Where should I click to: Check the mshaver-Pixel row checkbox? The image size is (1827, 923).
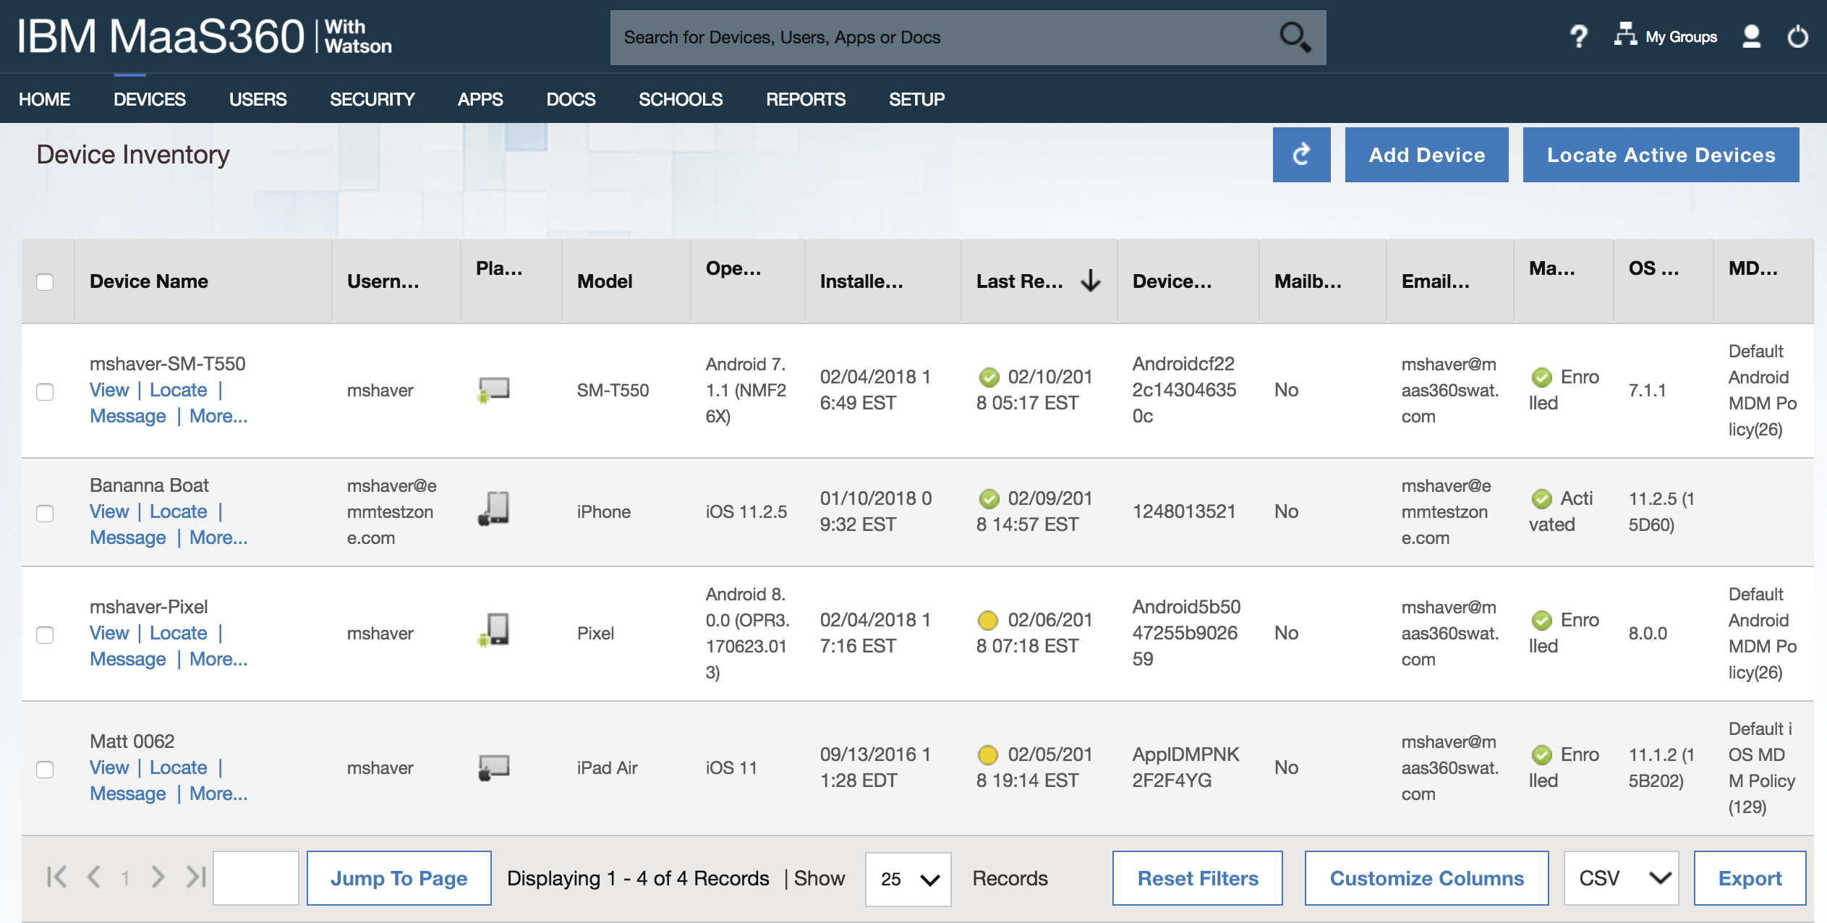[x=46, y=634]
